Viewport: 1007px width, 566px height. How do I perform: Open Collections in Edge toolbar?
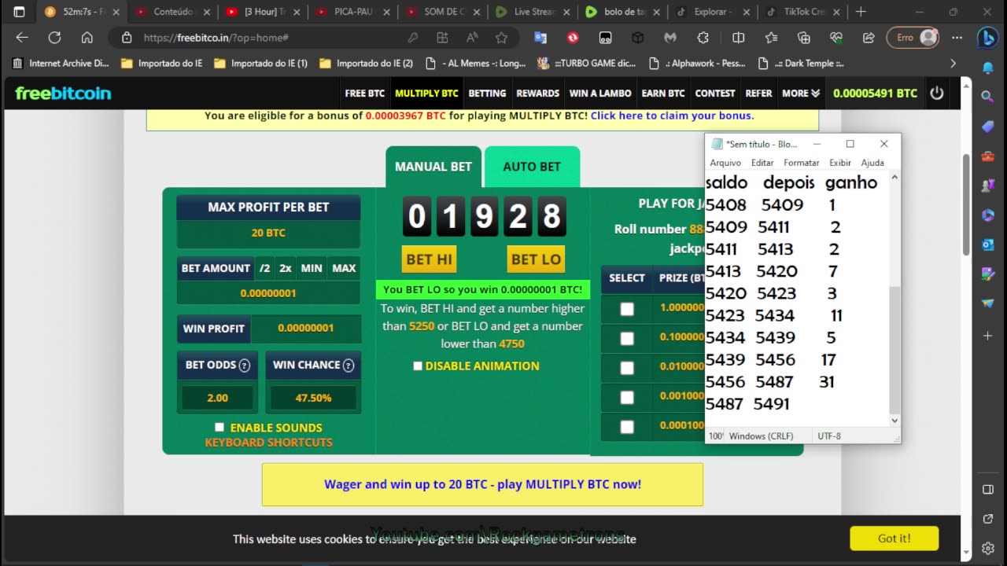click(x=803, y=38)
